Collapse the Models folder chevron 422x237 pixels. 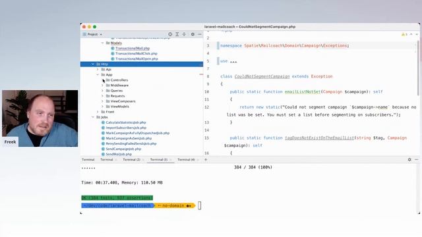103,43
